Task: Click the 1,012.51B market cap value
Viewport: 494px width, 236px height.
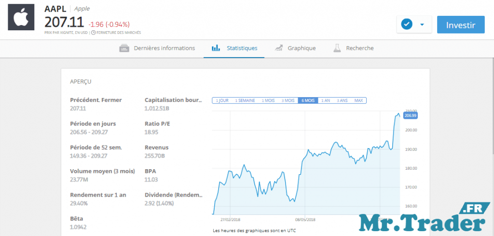Action: point(157,109)
